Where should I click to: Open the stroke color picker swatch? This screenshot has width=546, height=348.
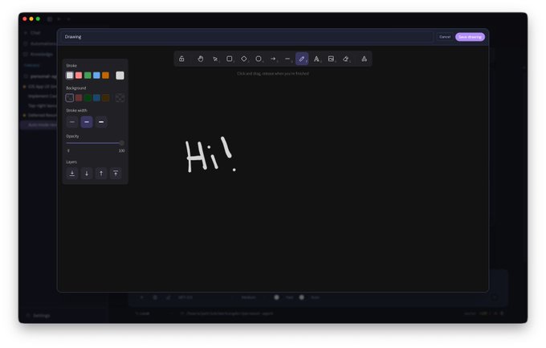click(120, 76)
